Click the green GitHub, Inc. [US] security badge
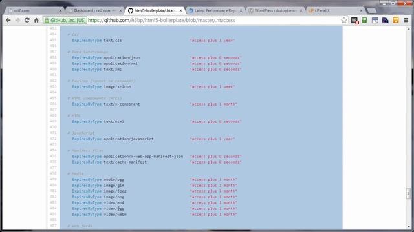 coord(65,20)
